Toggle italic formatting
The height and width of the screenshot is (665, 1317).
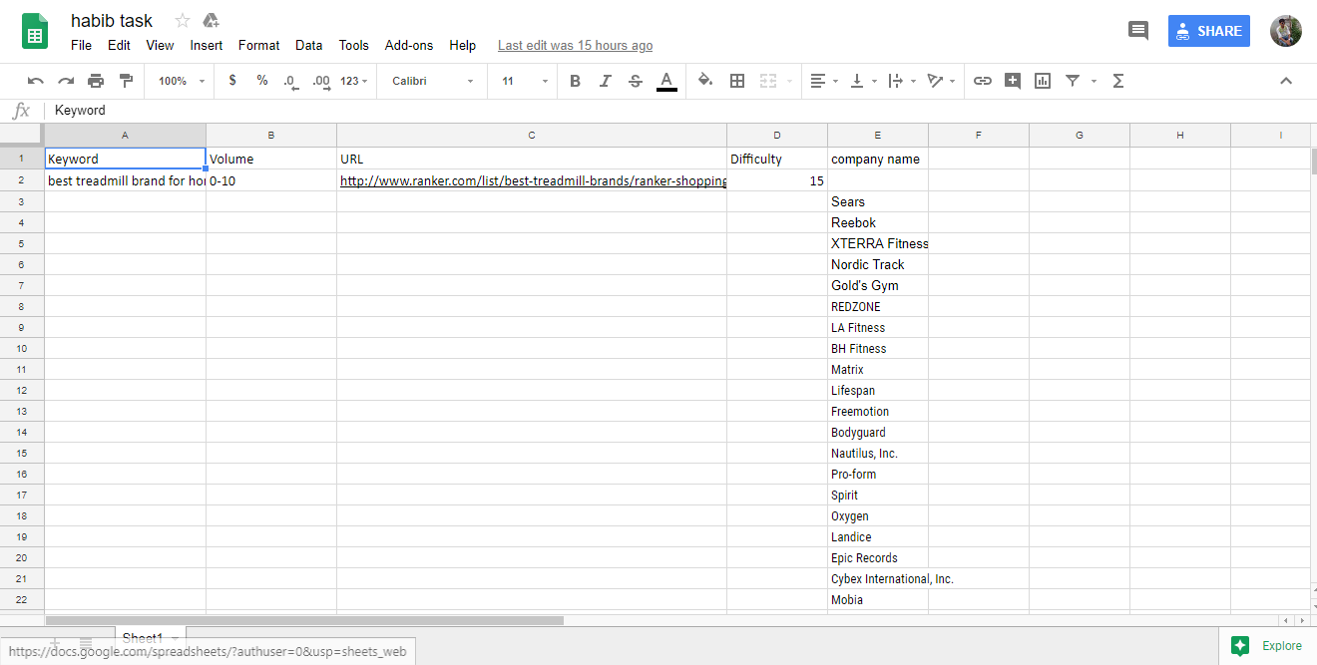click(606, 81)
